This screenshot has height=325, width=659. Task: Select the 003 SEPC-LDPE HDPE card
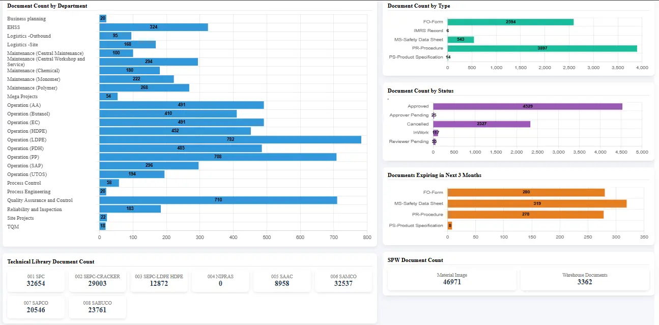pyautogui.click(x=159, y=281)
